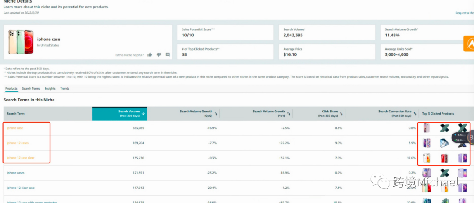474x203 pixels.
Task: Click the Top 3 Clicked Products column header
Action: point(438,114)
